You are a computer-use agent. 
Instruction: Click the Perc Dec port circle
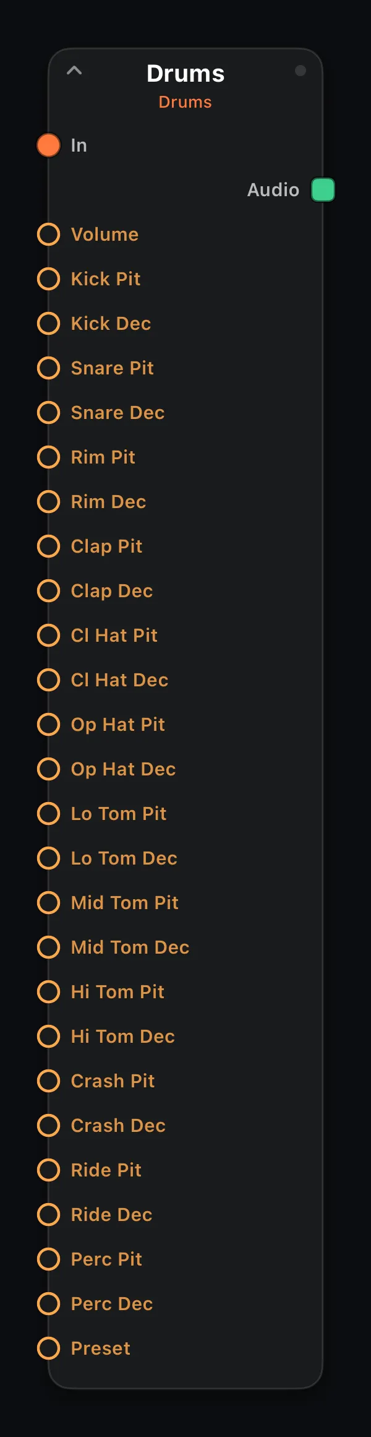49,1304
